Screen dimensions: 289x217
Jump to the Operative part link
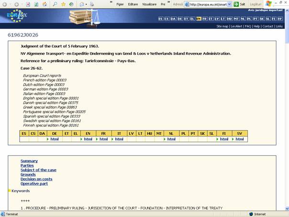[x=34, y=183]
